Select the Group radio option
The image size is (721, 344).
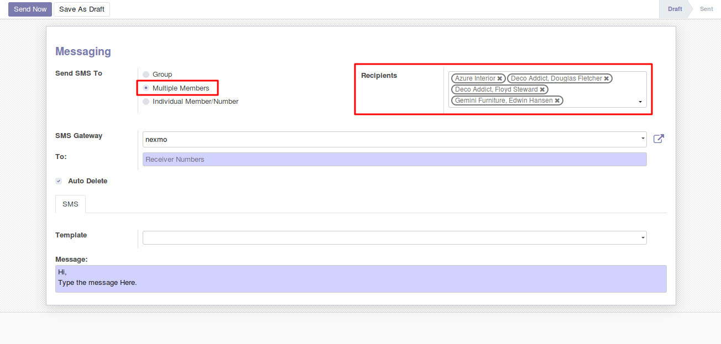pyautogui.click(x=146, y=75)
